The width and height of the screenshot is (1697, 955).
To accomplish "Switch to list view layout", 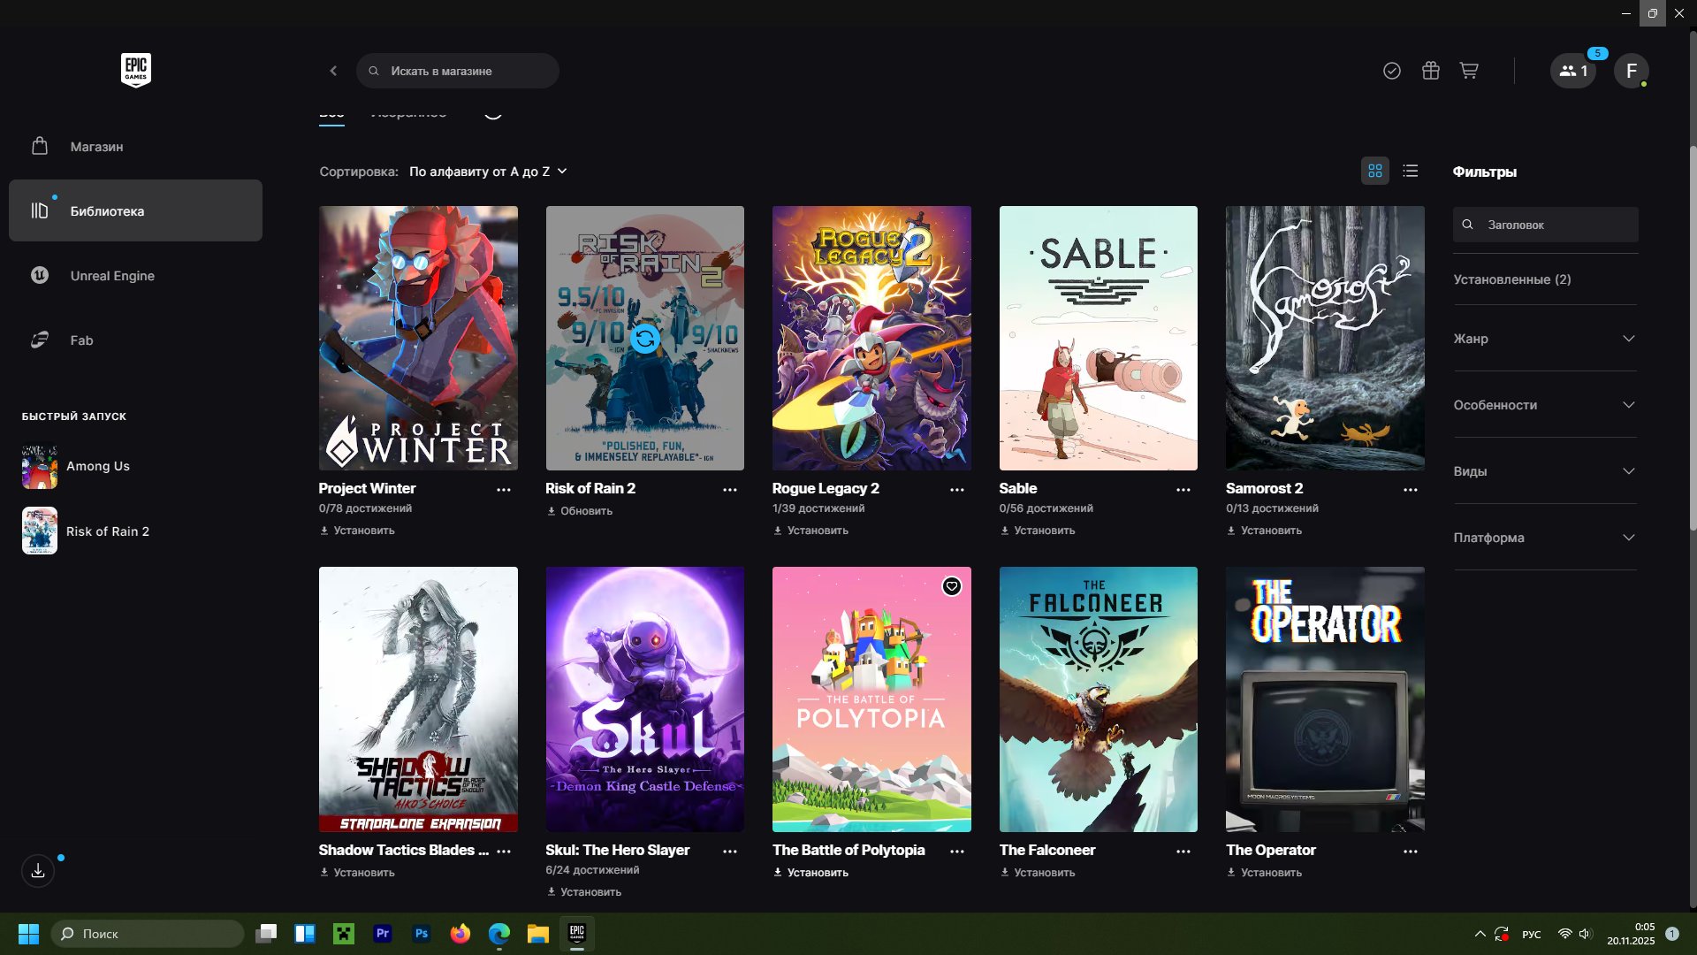I will click(x=1411, y=171).
